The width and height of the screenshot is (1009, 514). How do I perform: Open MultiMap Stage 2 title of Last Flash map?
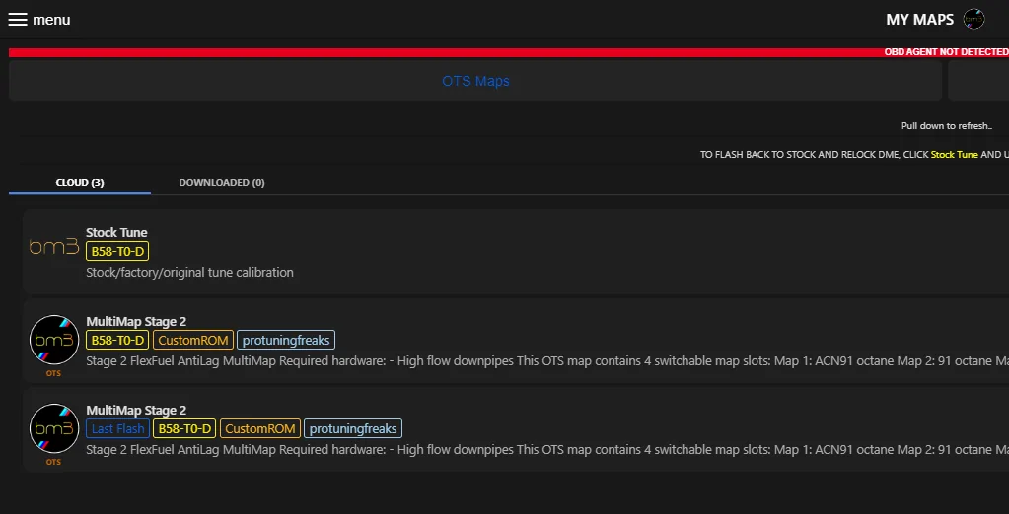136,410
